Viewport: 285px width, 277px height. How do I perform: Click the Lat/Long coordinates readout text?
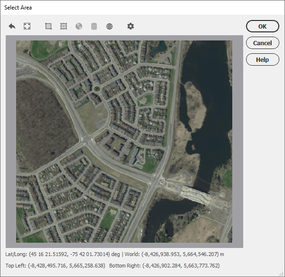click(63, 254)
